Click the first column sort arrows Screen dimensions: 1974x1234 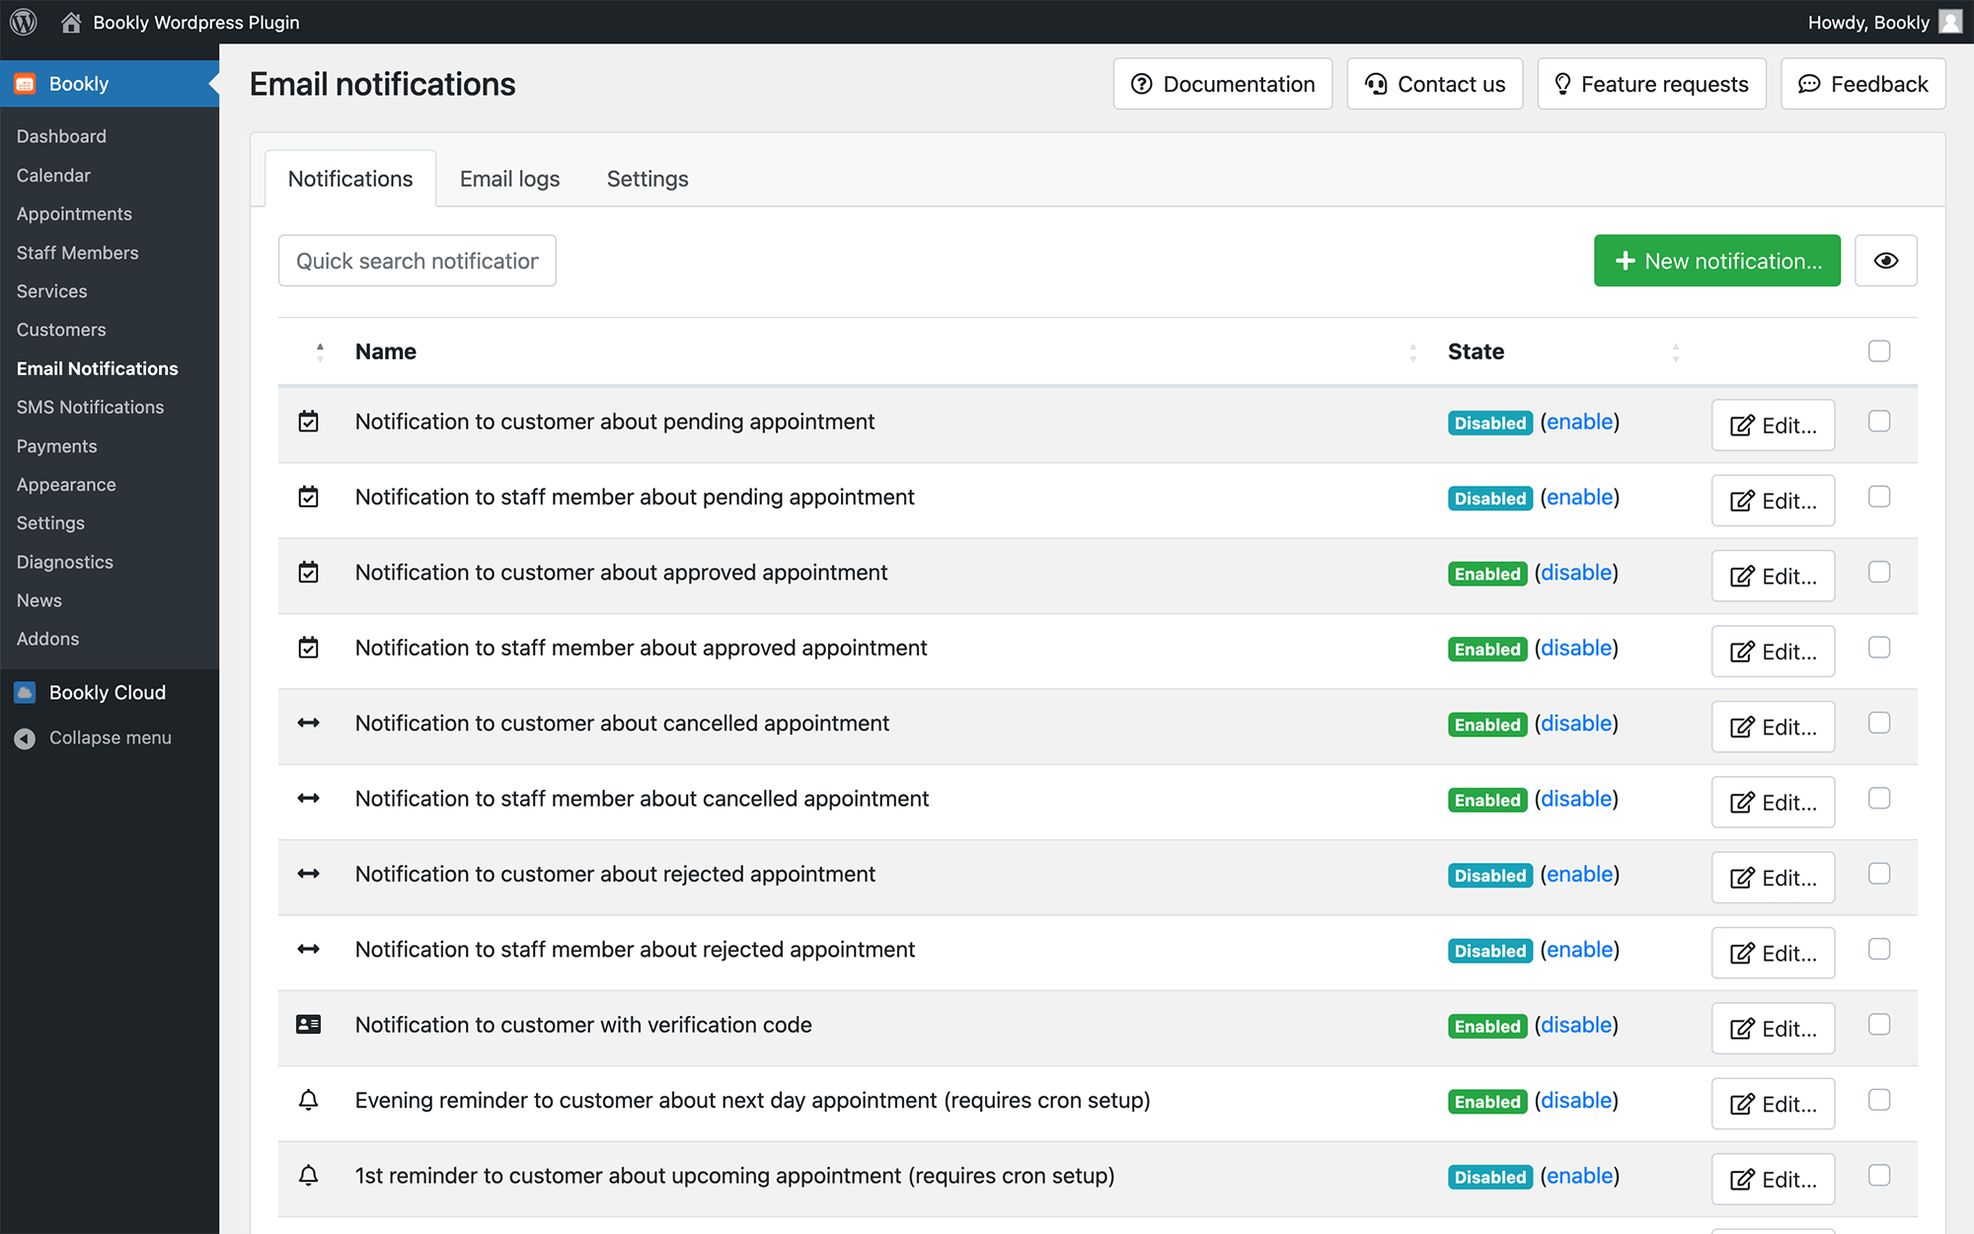[x=320, y=352]
